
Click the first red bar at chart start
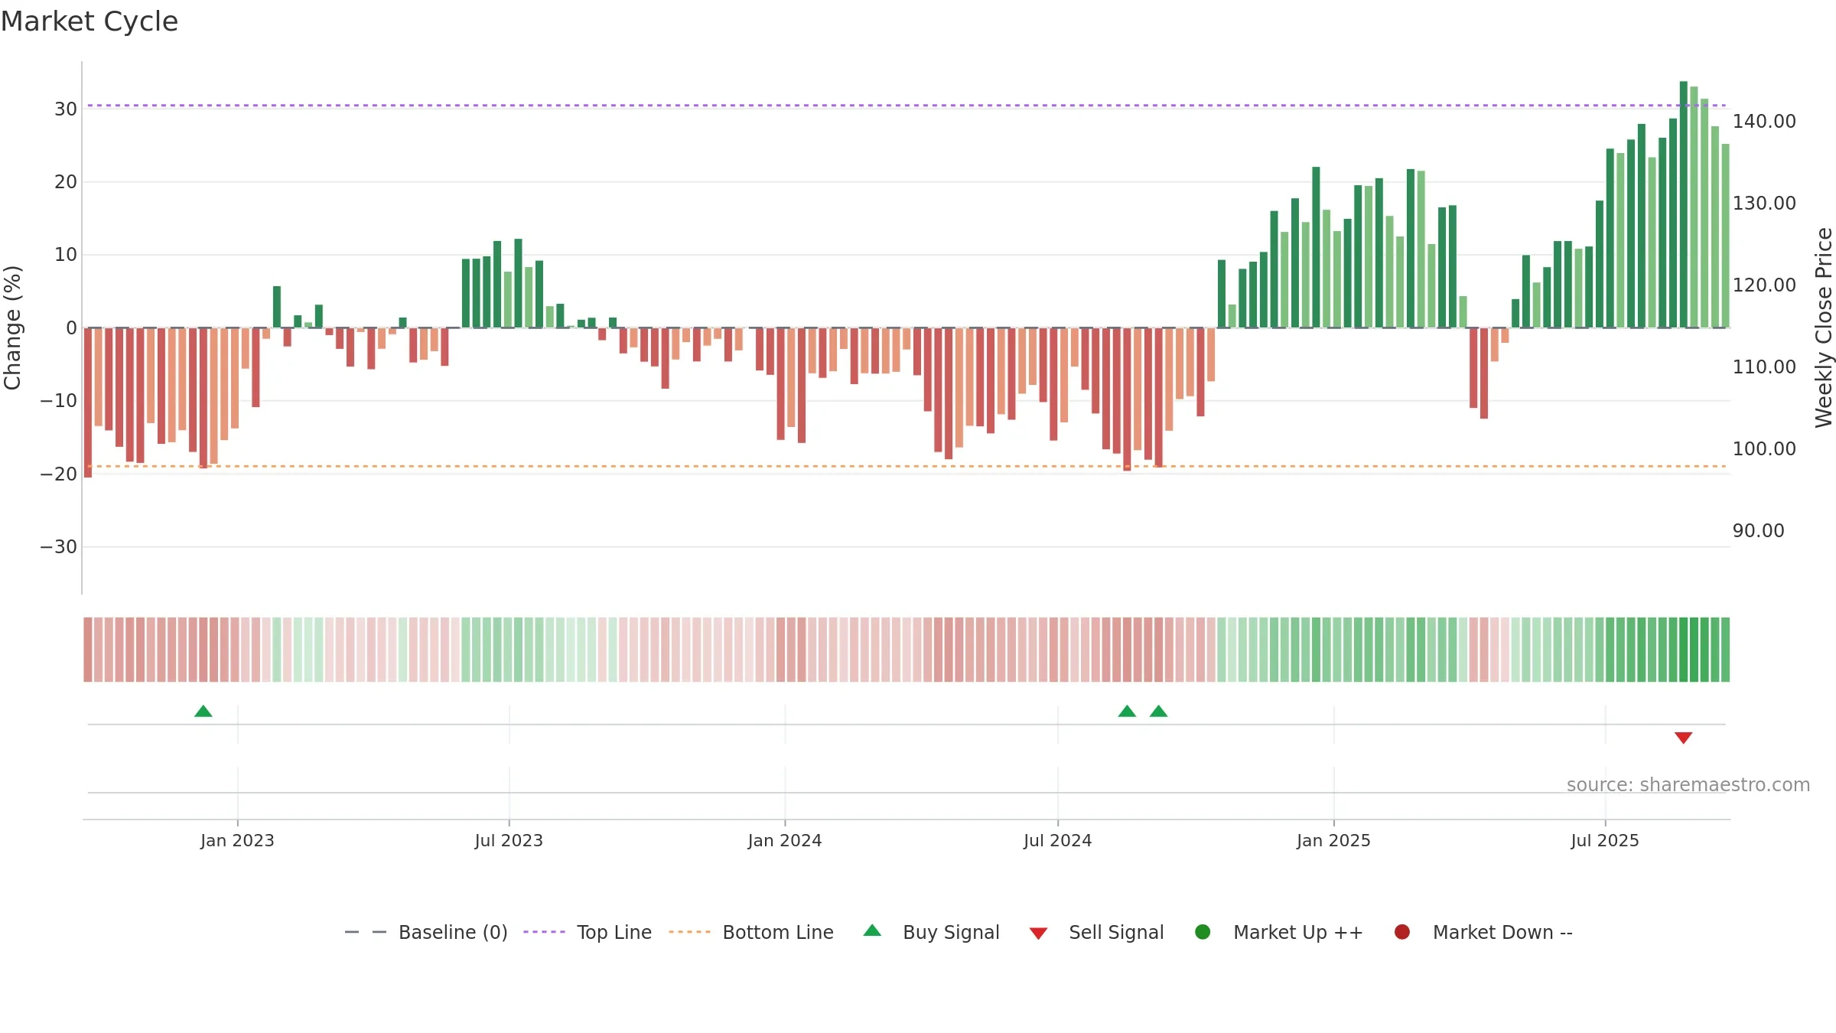click(88, 402)
